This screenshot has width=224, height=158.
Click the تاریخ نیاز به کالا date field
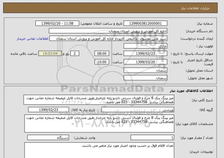point(49,109)
